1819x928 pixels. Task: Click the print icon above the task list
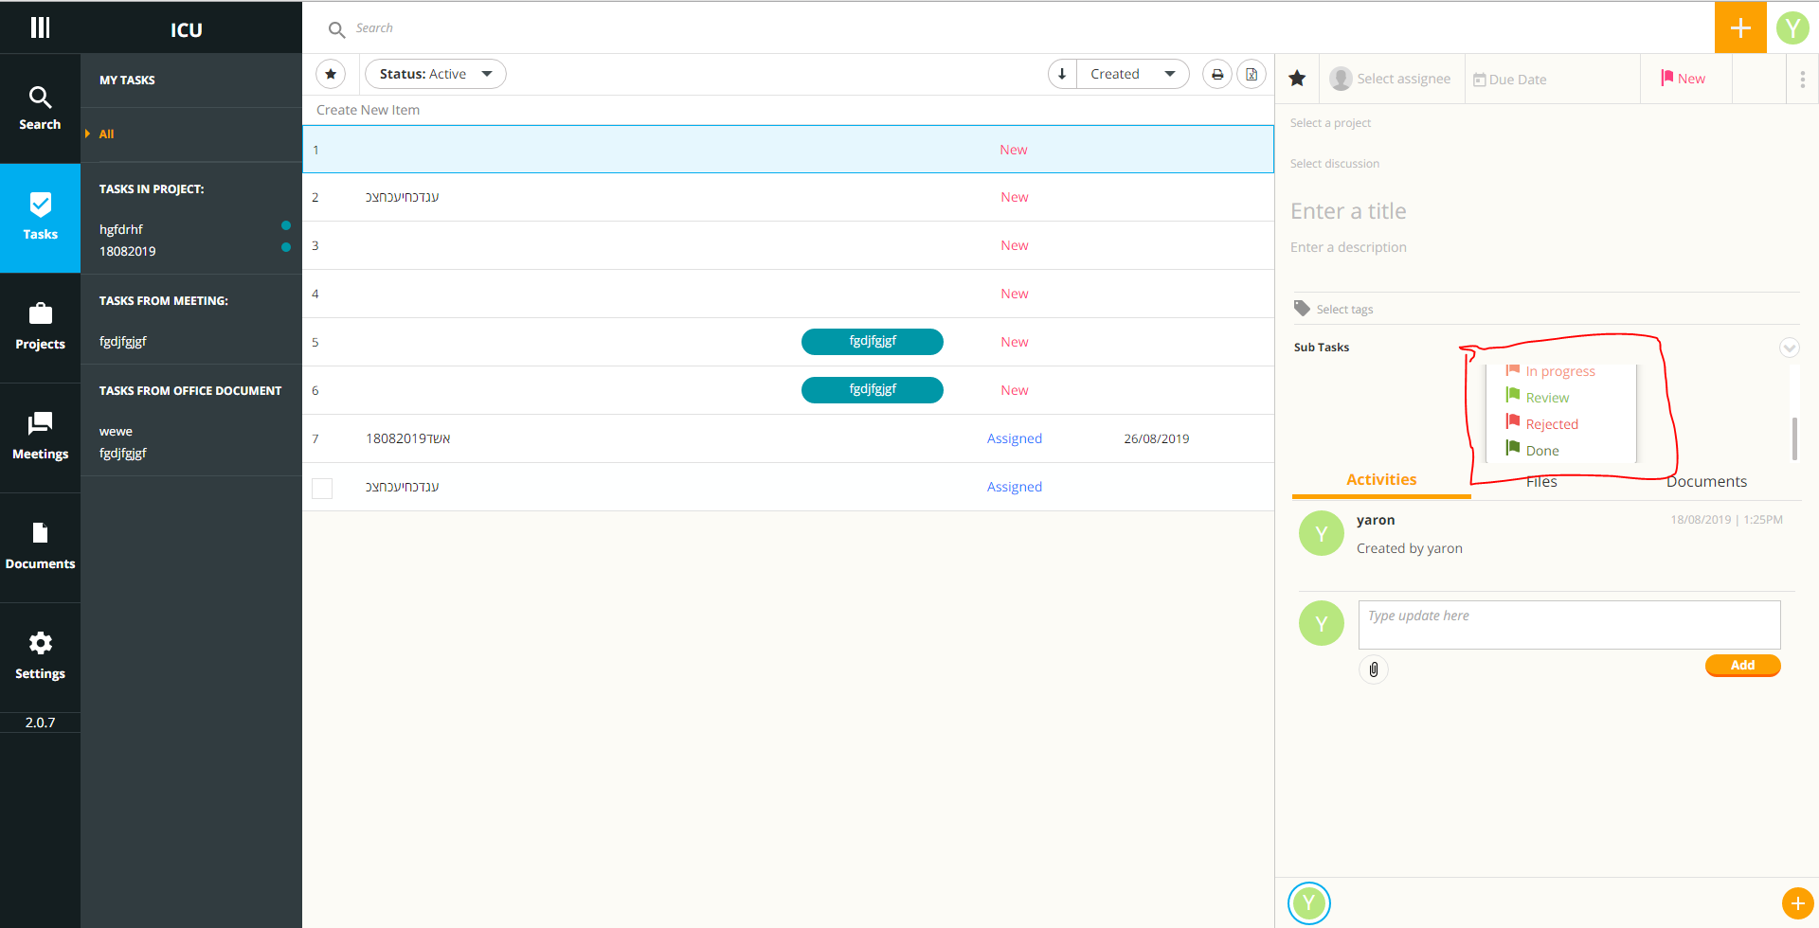[x=1216, y=73]
